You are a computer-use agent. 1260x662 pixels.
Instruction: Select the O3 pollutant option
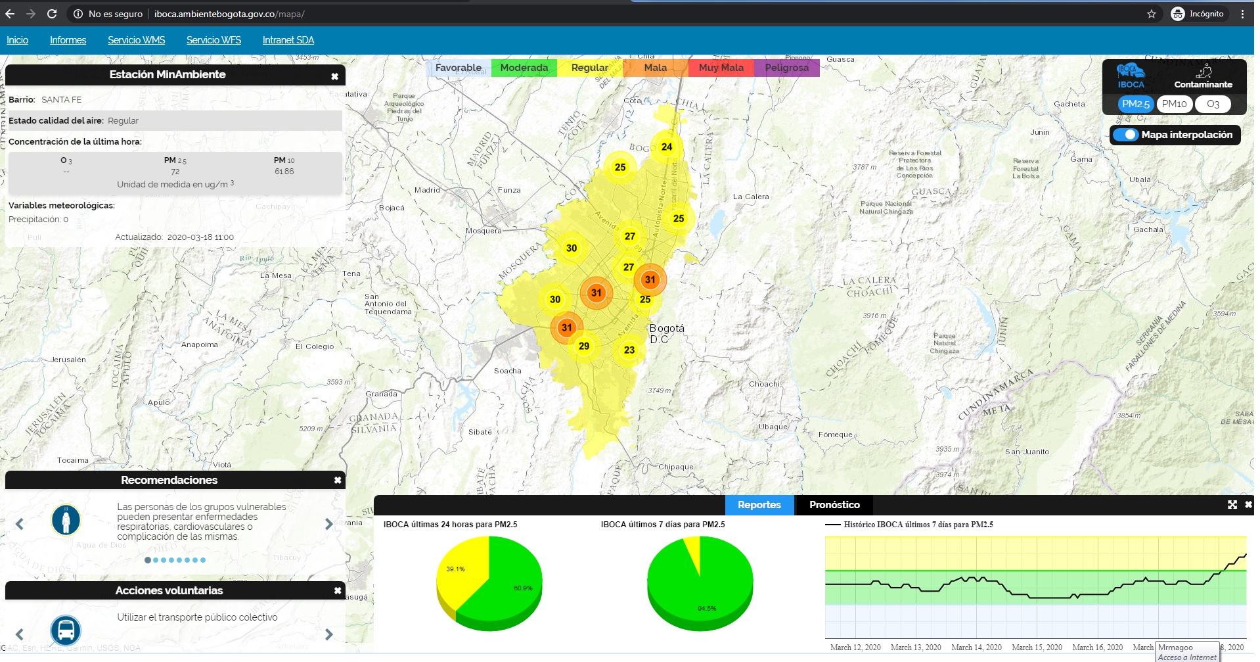pyautogui.click(x=1213, y=104)
